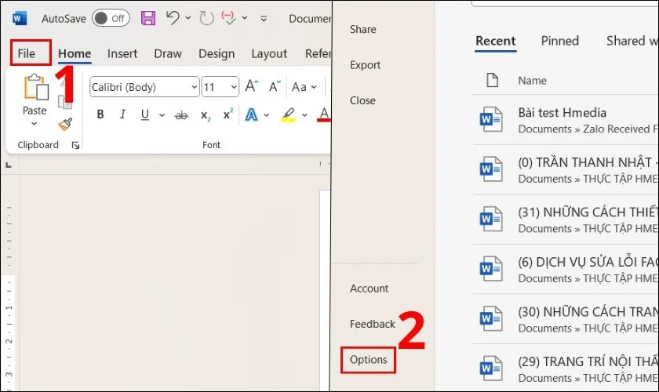Screen dimensions: 659x392
Task: Select the Shared with me tab
Action: [632, 41]
